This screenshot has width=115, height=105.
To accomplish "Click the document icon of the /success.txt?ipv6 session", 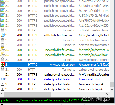I will click(x=3, y=89).
